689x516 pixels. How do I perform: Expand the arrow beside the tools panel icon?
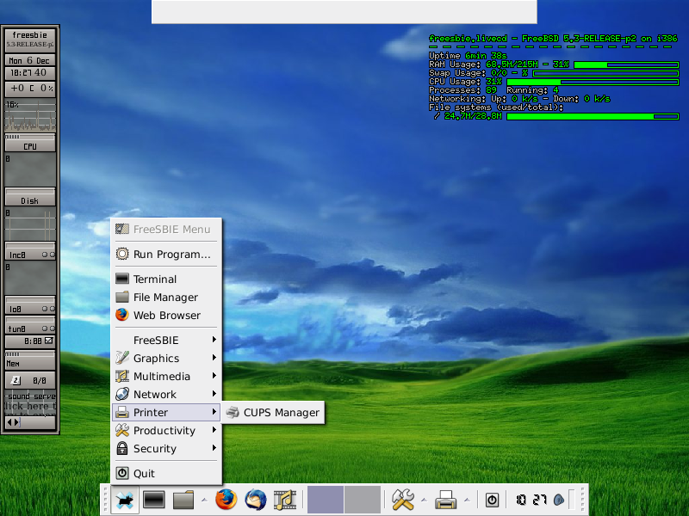point(424,500)
